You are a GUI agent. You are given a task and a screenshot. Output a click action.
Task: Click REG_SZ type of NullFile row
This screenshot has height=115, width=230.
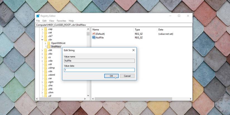(139, 38)
